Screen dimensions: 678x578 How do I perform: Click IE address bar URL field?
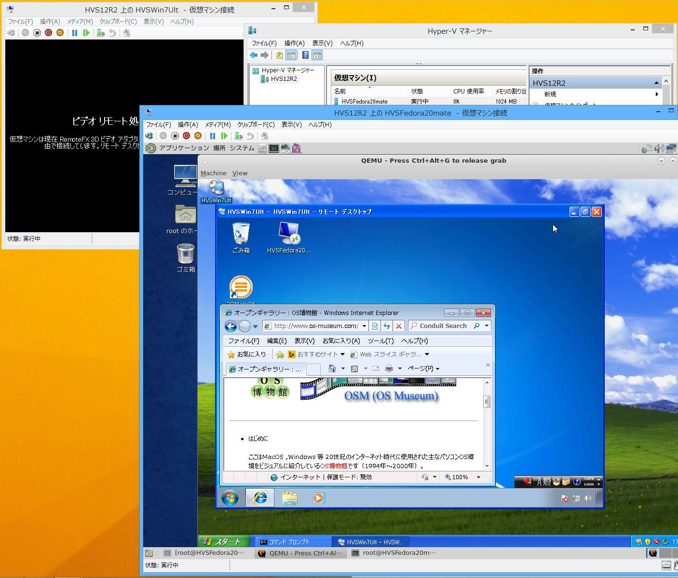coord(316,326)
